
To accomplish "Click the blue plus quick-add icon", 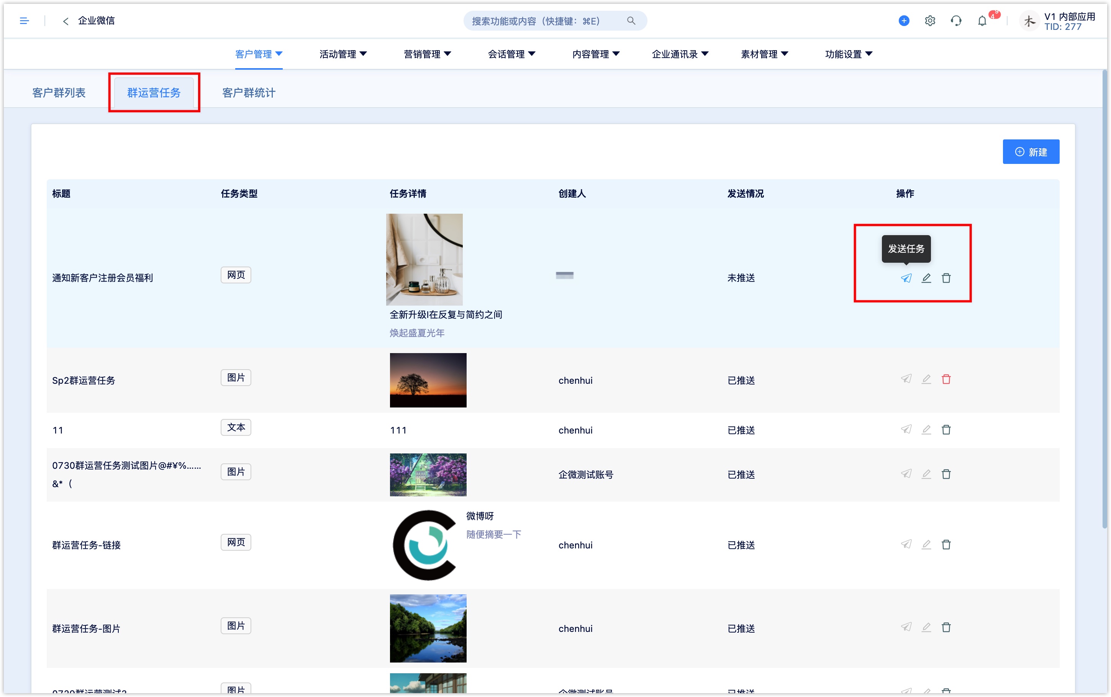I will (x=904, y=21).
